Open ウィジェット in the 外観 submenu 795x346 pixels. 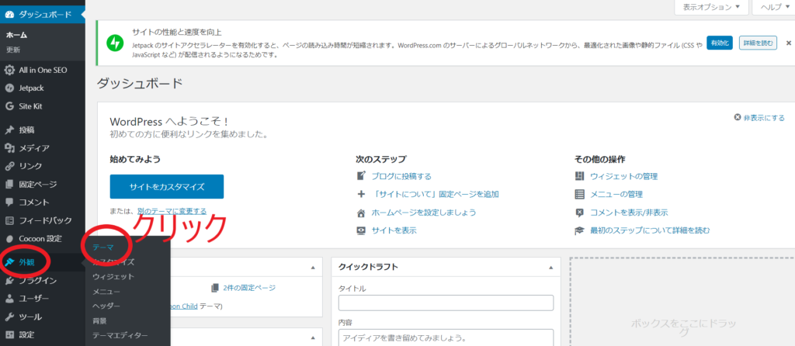pyautogui.click(x=113, y=277)
